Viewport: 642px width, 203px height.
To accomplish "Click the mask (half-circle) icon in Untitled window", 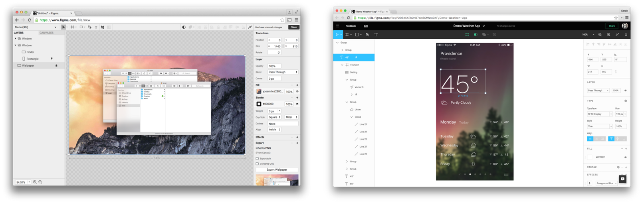I will [x=184, y=27].
